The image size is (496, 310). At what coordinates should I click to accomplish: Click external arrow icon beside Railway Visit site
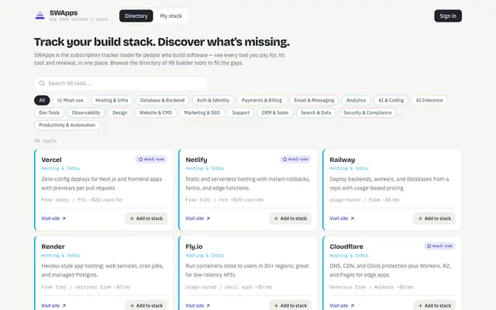(x=353, y=219)
